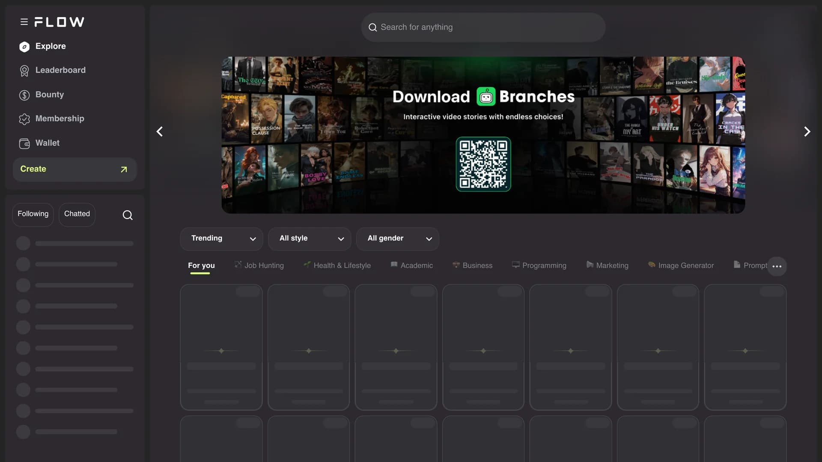Image resolution: width=822 pixels, height=462 pixels.
Task: Click the Under His Watch poster in banner
Action: (x=664, y=119)
